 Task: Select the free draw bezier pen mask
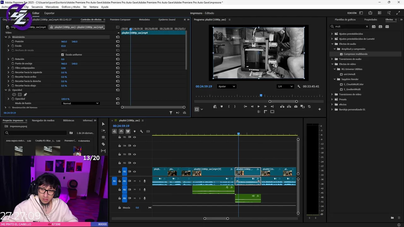point(25,95)
